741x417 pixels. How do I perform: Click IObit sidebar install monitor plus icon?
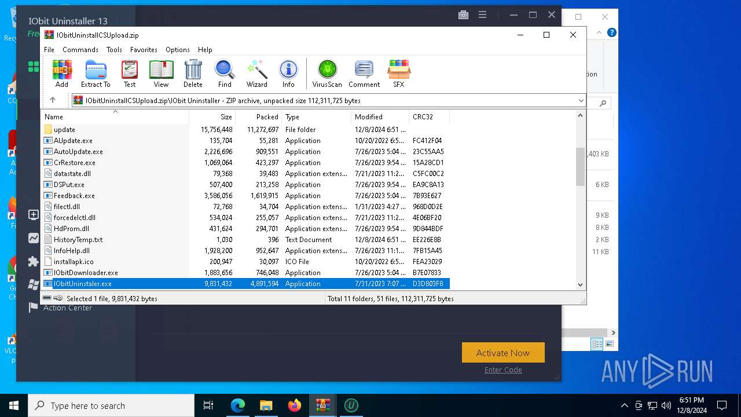pyautogui.click(x=34, y=215)
